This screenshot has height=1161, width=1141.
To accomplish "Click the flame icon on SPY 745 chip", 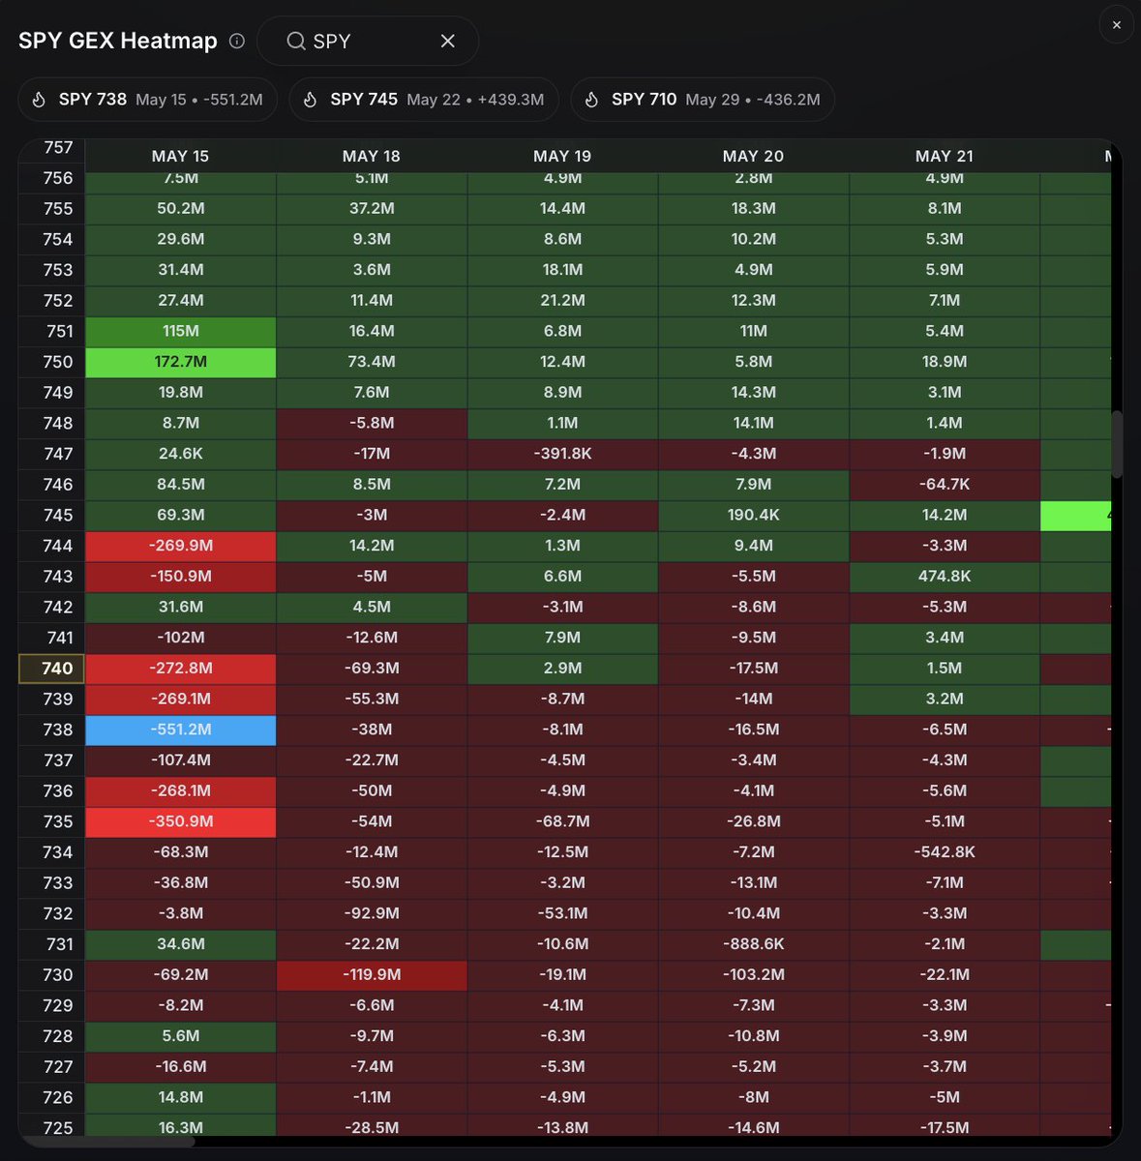I will 310,100.
